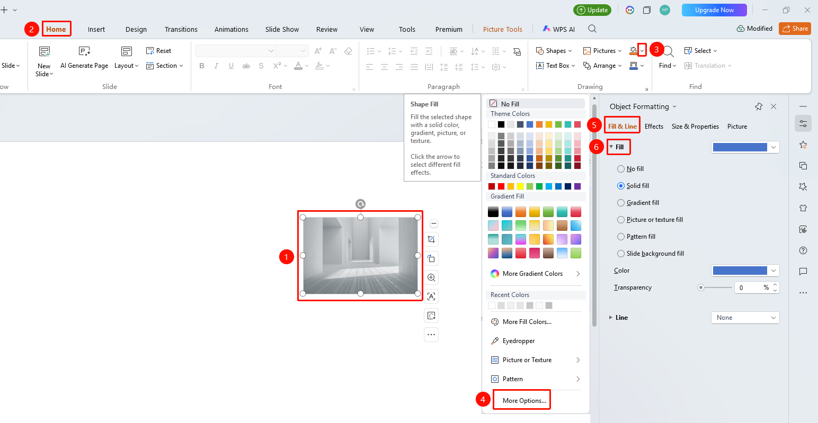This screenshot has width=818, height=423.
Task: Select Slide background fill radio button
Action: [x=621, y=254]
